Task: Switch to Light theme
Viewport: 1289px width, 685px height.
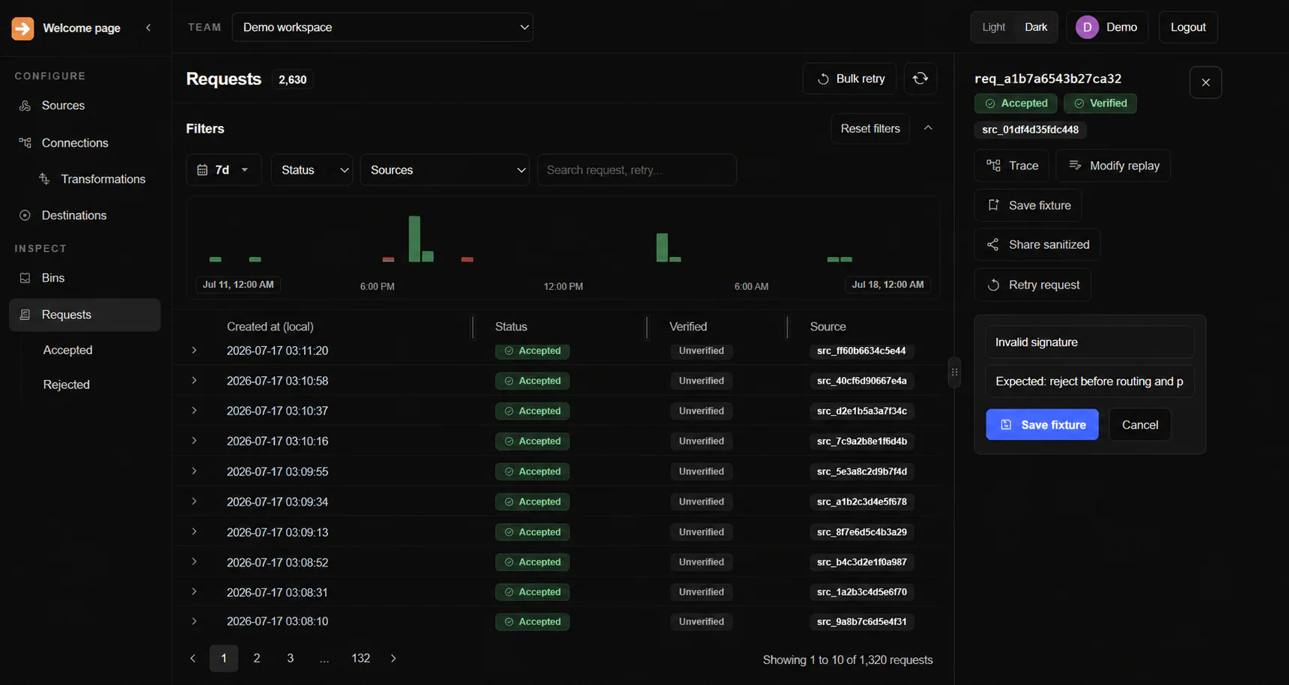Action: pos(993,27)
